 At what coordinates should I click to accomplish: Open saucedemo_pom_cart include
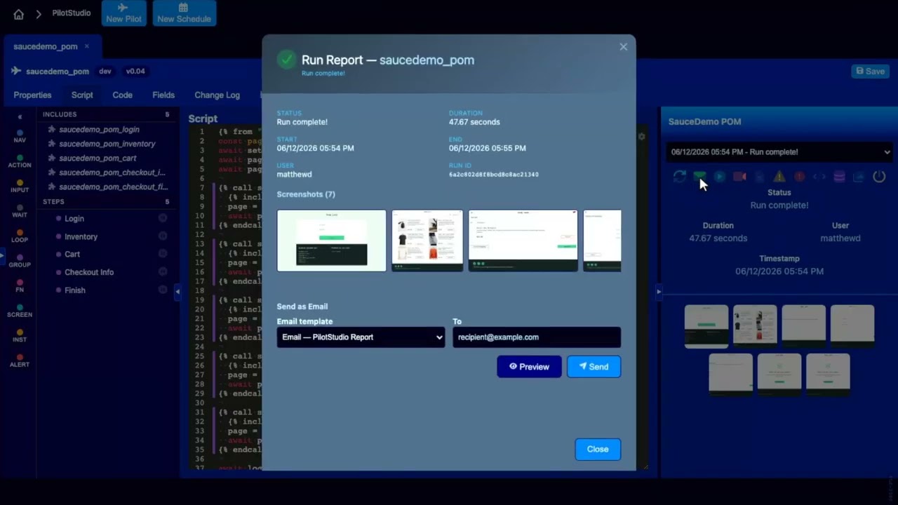click(98, 159)
